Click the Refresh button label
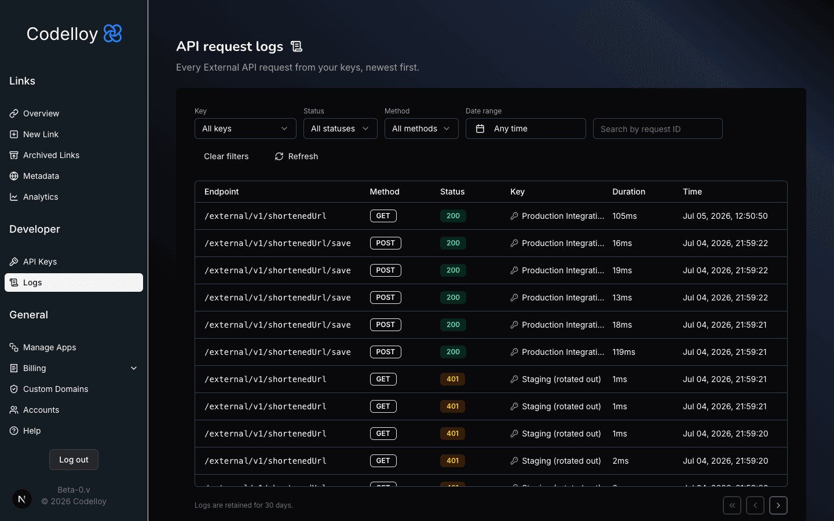 pyautogui.click(x=303, y=156)
